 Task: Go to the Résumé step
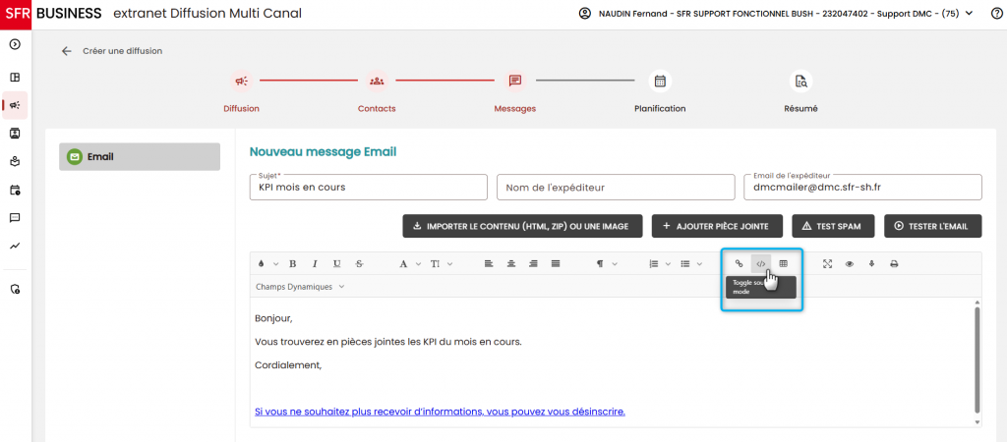coord(800,91)
